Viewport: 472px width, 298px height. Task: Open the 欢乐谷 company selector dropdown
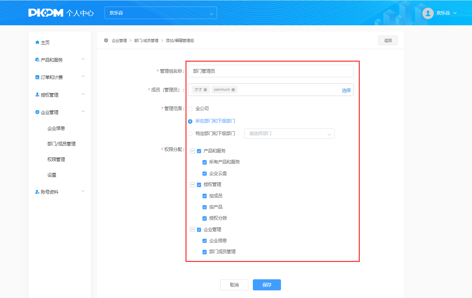(160, 13)
